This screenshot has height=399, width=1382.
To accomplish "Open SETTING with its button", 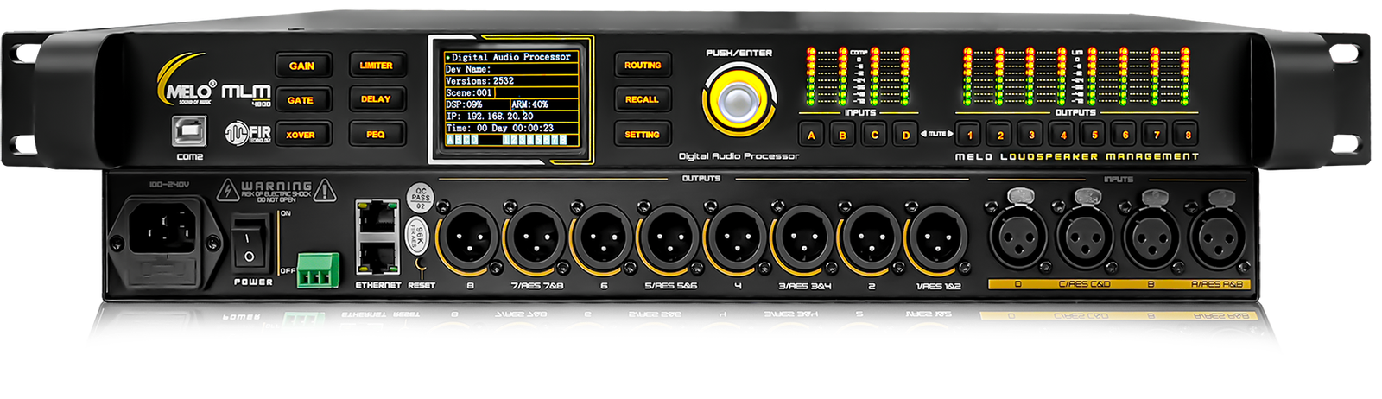I will click(x=642, y=135).
